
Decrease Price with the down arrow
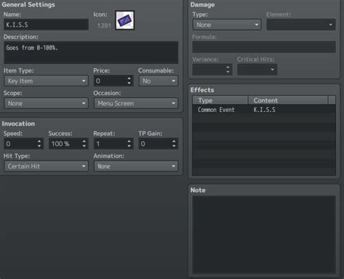tap(129, 84)
